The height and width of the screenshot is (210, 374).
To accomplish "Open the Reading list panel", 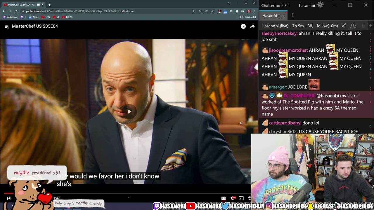I will [x=248, y=17].
